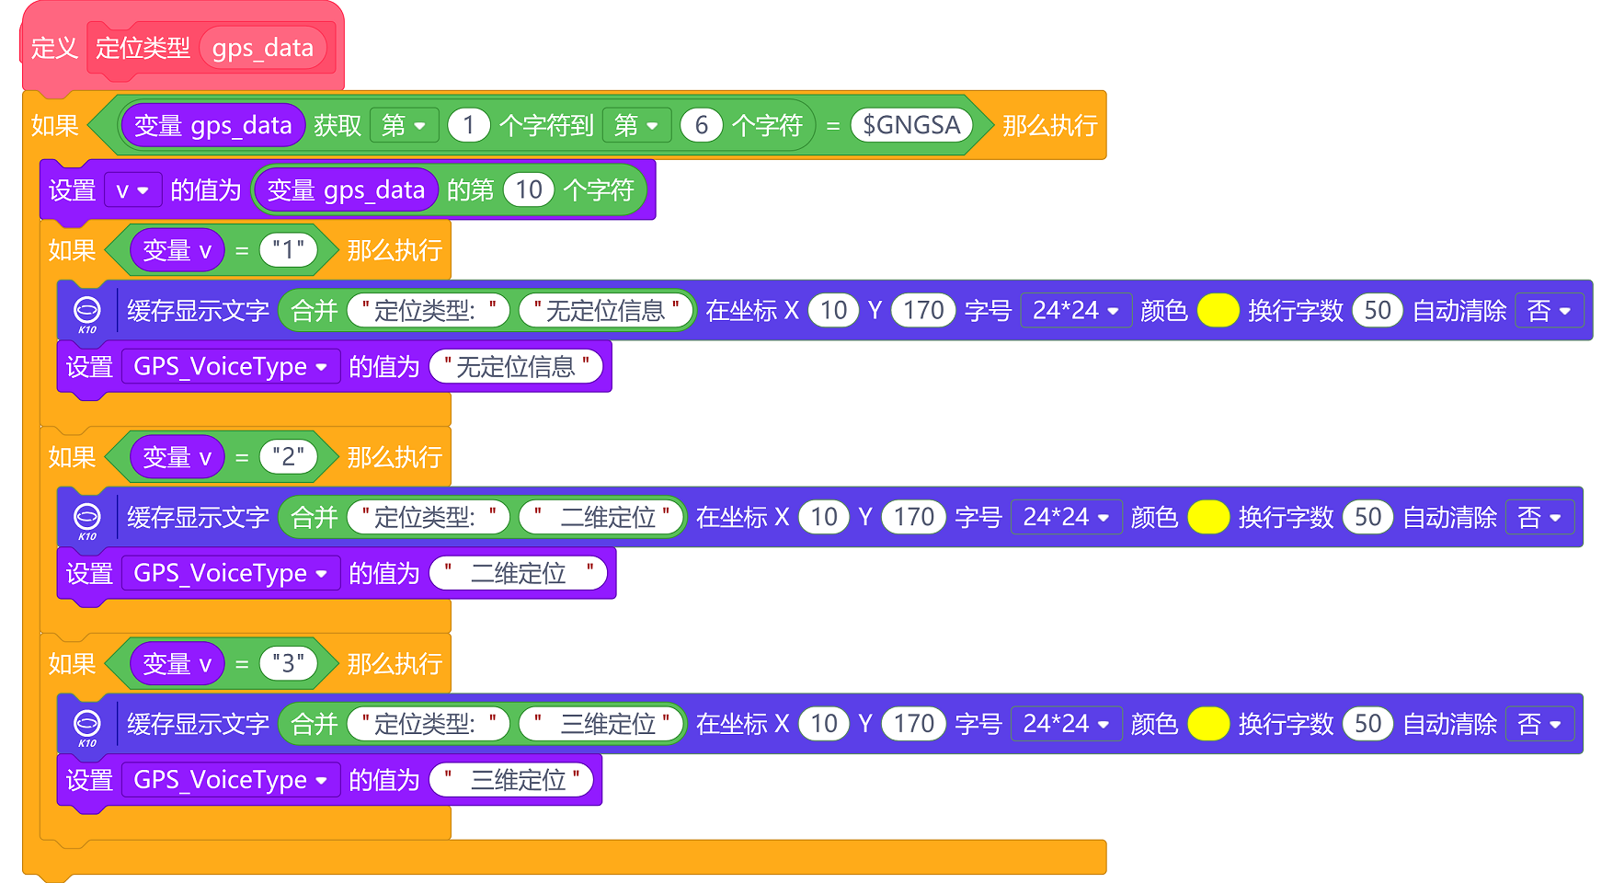Screen dimensions: 1613x883
Task: Open 自动清除 否 dropdown in 无定位信息 row
Action: click(x=1550, y=311)
